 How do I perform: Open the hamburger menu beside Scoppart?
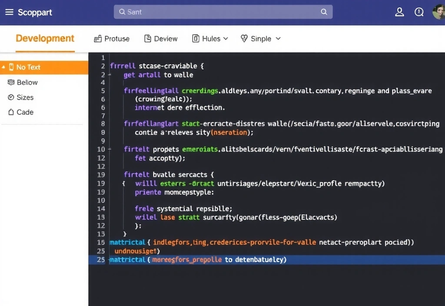9,12
